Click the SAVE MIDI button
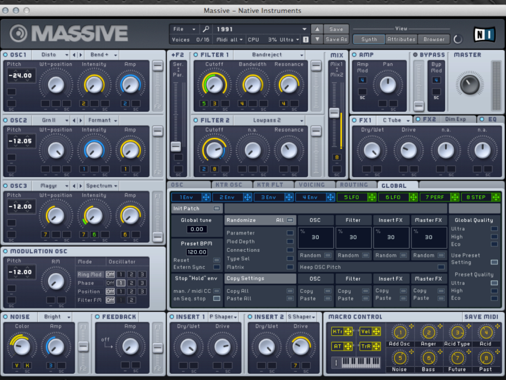This screenshot has height=380, width=506. (x=481, y=317)
